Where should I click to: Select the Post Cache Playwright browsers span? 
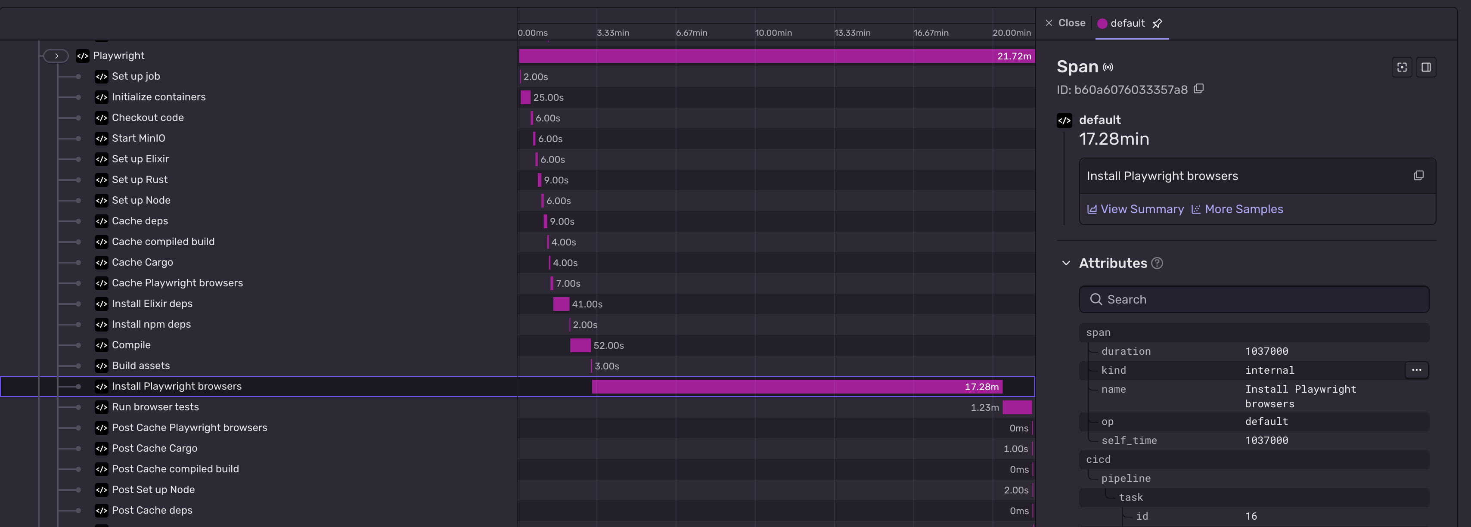pos(189,428)
